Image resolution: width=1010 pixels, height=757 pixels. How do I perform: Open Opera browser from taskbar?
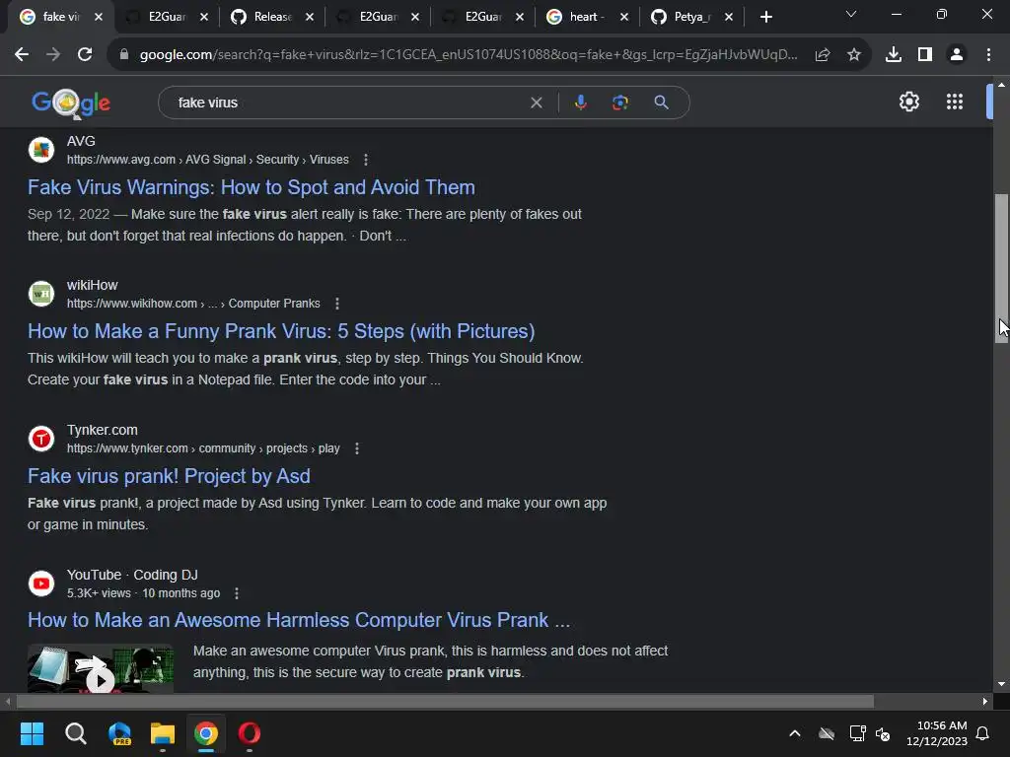coord(250,733)
